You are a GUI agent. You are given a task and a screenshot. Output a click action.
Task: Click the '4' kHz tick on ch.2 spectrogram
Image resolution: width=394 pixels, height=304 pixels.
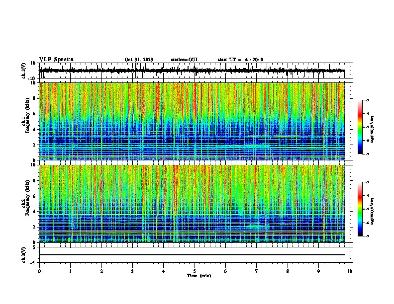34,212
